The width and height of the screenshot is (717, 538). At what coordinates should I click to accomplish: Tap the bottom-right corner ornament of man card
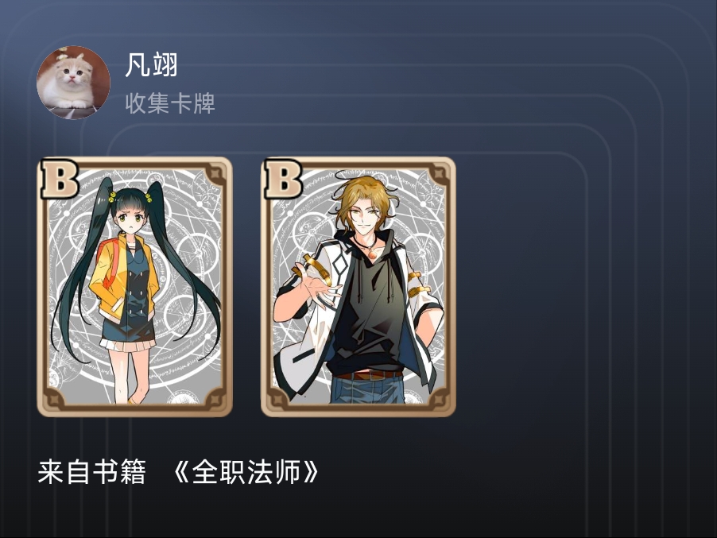(439, 399)
